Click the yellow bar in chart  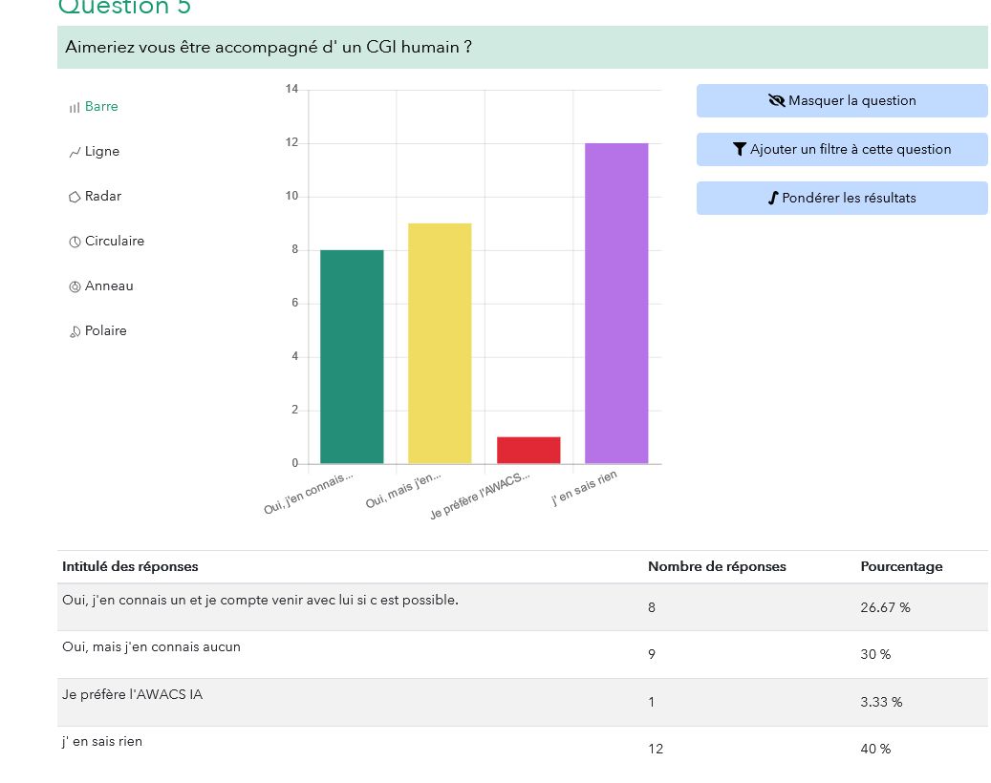(440, 343)
